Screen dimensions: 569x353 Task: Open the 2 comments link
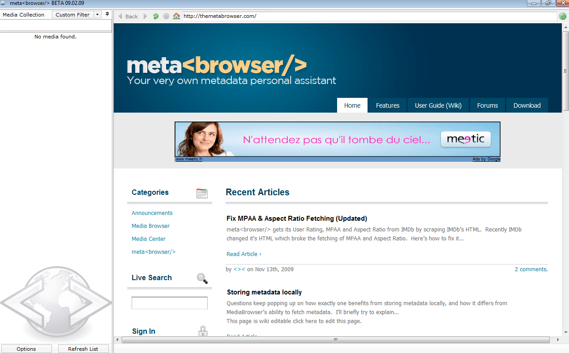tap(531, 269)
